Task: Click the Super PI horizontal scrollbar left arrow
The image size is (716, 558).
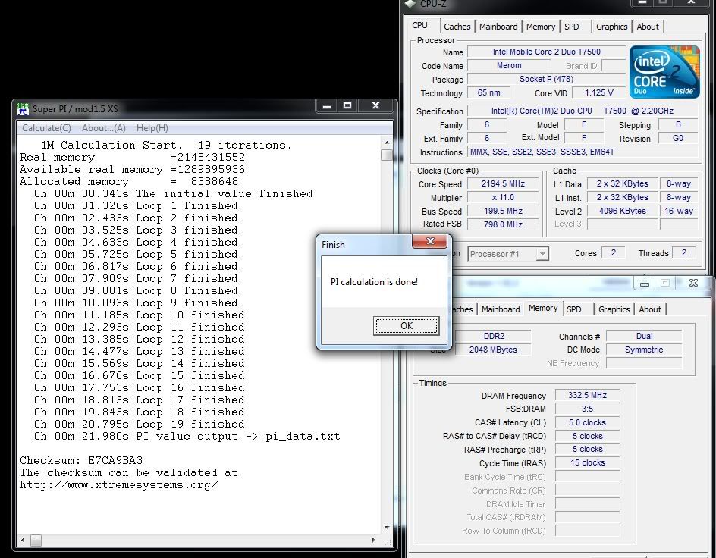Action: [x=23, y=541]
